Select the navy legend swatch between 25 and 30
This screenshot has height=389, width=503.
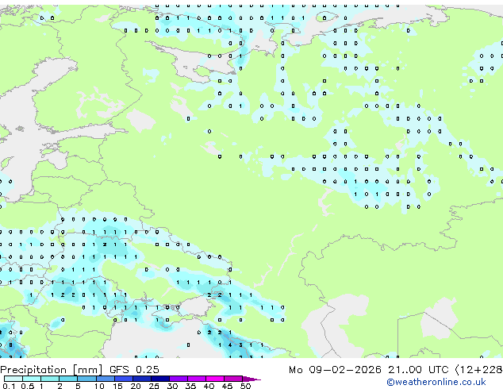click(159, 379)
